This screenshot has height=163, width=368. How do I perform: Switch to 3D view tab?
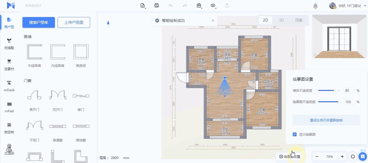click(281, 20)
